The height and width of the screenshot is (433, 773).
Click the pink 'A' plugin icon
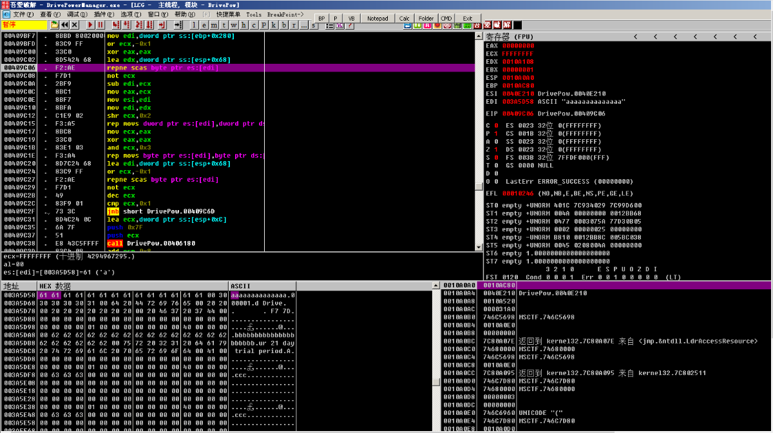pos(427,26)
